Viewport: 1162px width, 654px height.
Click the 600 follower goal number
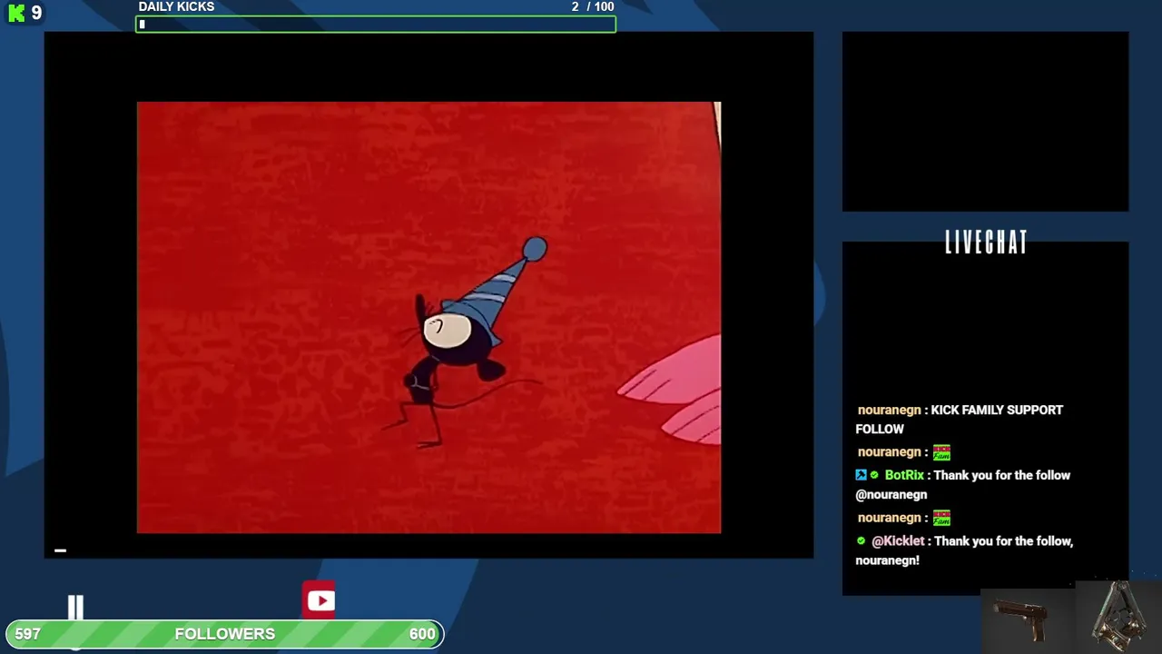point(422,634)
